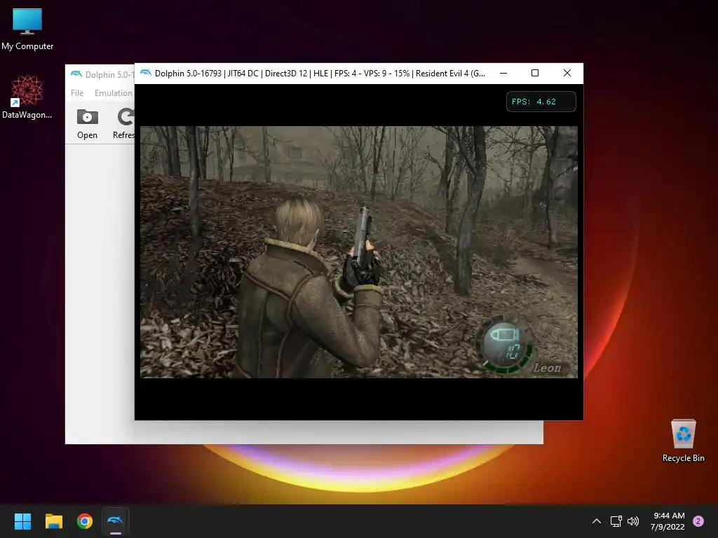The height and width of the screenshot is (538, 718).
Task: Click the game window title bar text
Action: [x=320, y=73]
